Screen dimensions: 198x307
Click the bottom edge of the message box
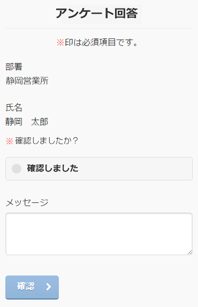[99, 255]
